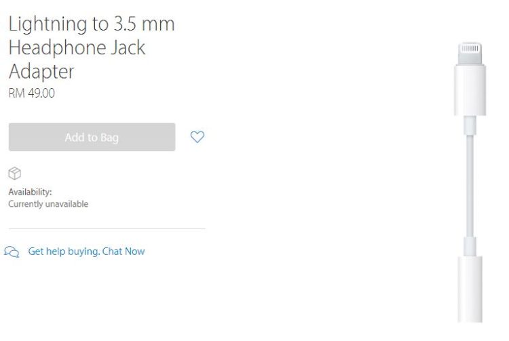
Task: Click the Currently unavailable status text
Action: pyautogui.click(x=48, y=204)
